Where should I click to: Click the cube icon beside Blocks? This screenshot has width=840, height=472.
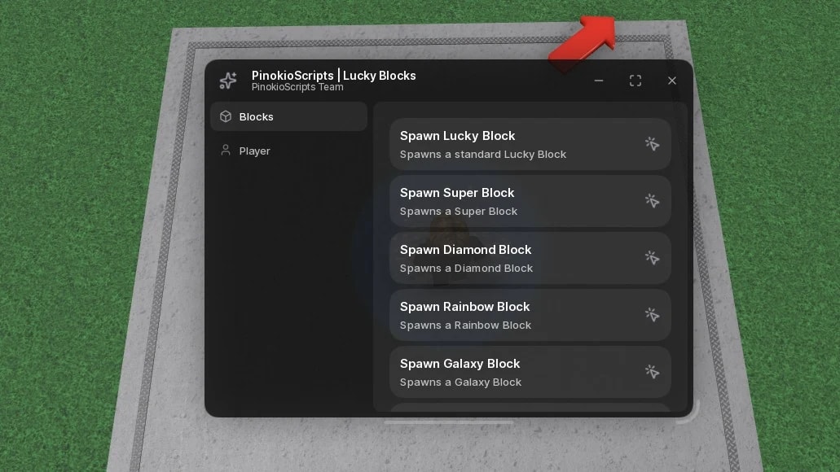click(226, 116)
